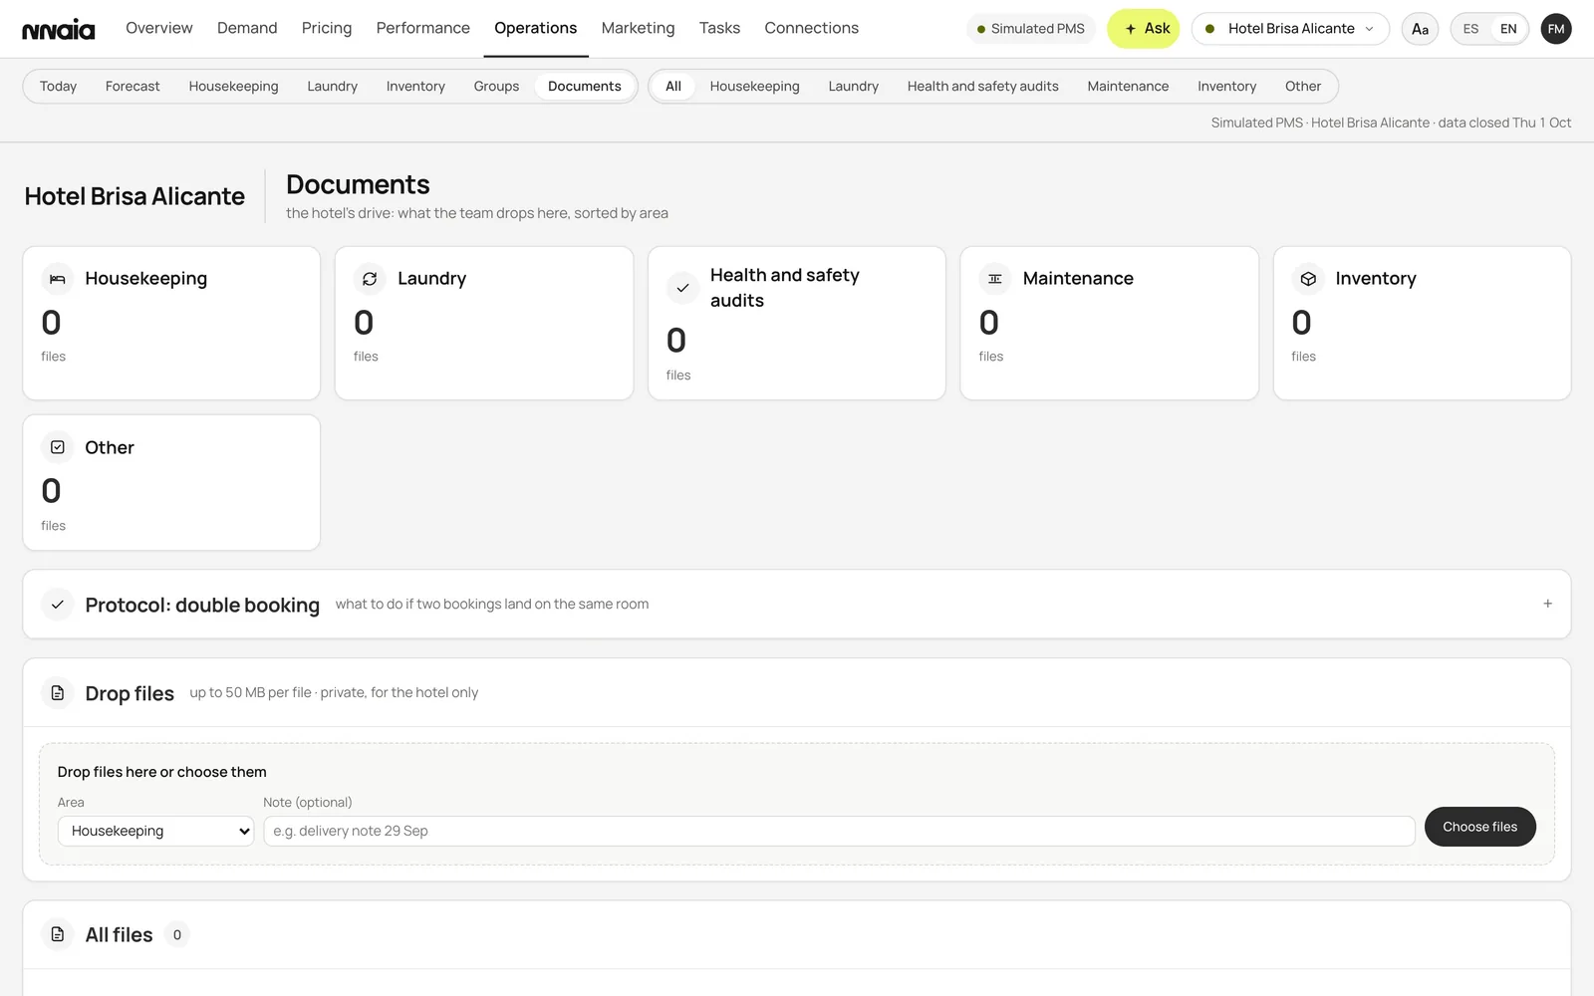Image resolution: width=1594 pixels, height=996 pixels.
Task: Click the Protocol double booking checkmark icon
Action: pos(58,605)
